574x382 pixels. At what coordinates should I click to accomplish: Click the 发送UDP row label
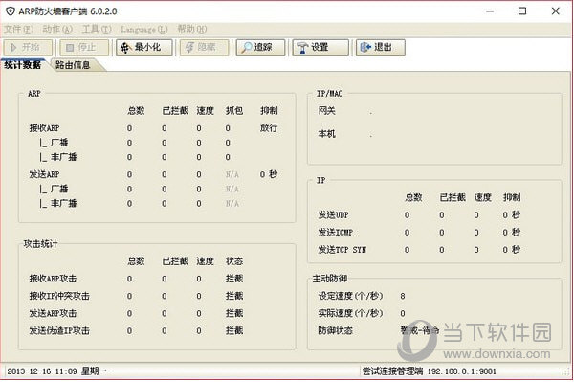pos(334,215)
